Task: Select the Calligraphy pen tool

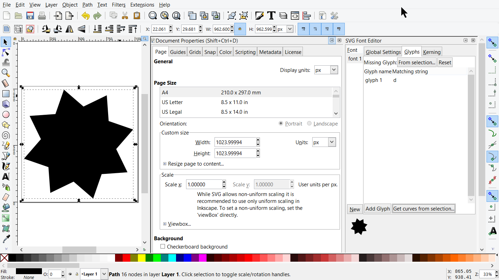Action: coord(6,166)
